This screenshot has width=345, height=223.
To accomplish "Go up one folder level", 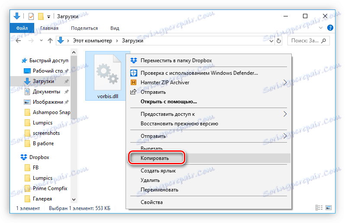I will tap(50, 41).
